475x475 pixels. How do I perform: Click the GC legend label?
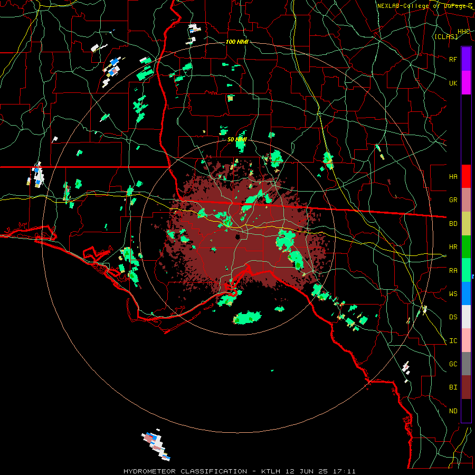point(453,364)
